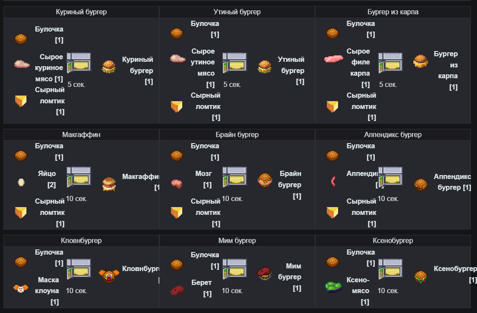This screenshot has height=313, width=477.
Task: Click the beret ingredient icon
Action: 177,289
